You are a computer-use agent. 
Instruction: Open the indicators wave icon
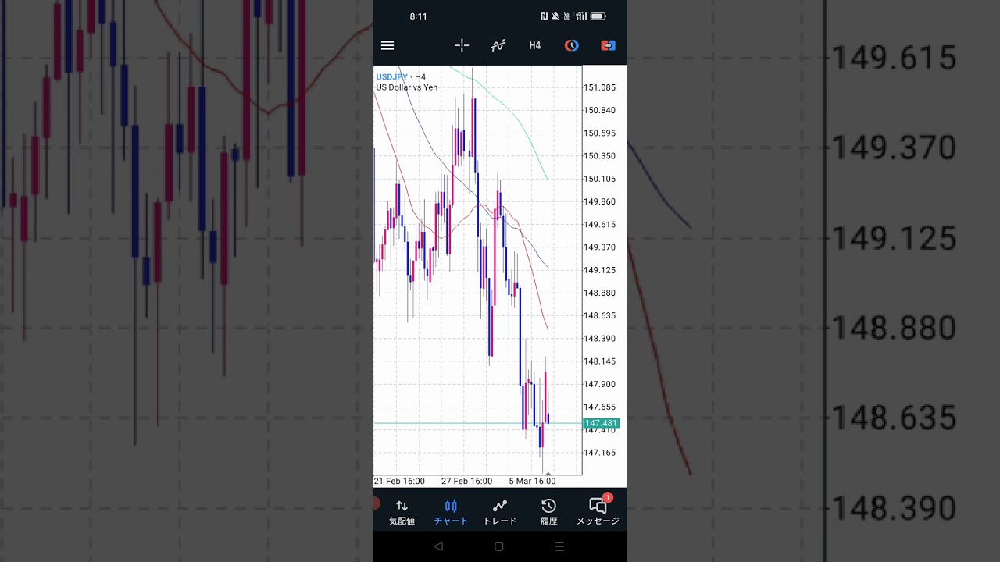click(x=498, y=45)
